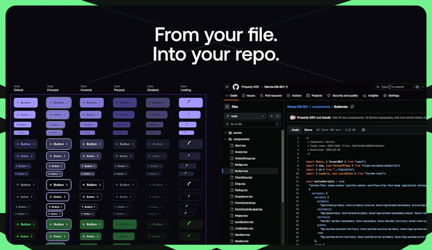Screen dimensions: 432x250
Task: View the Insights tab
Action: pos(371,96)
